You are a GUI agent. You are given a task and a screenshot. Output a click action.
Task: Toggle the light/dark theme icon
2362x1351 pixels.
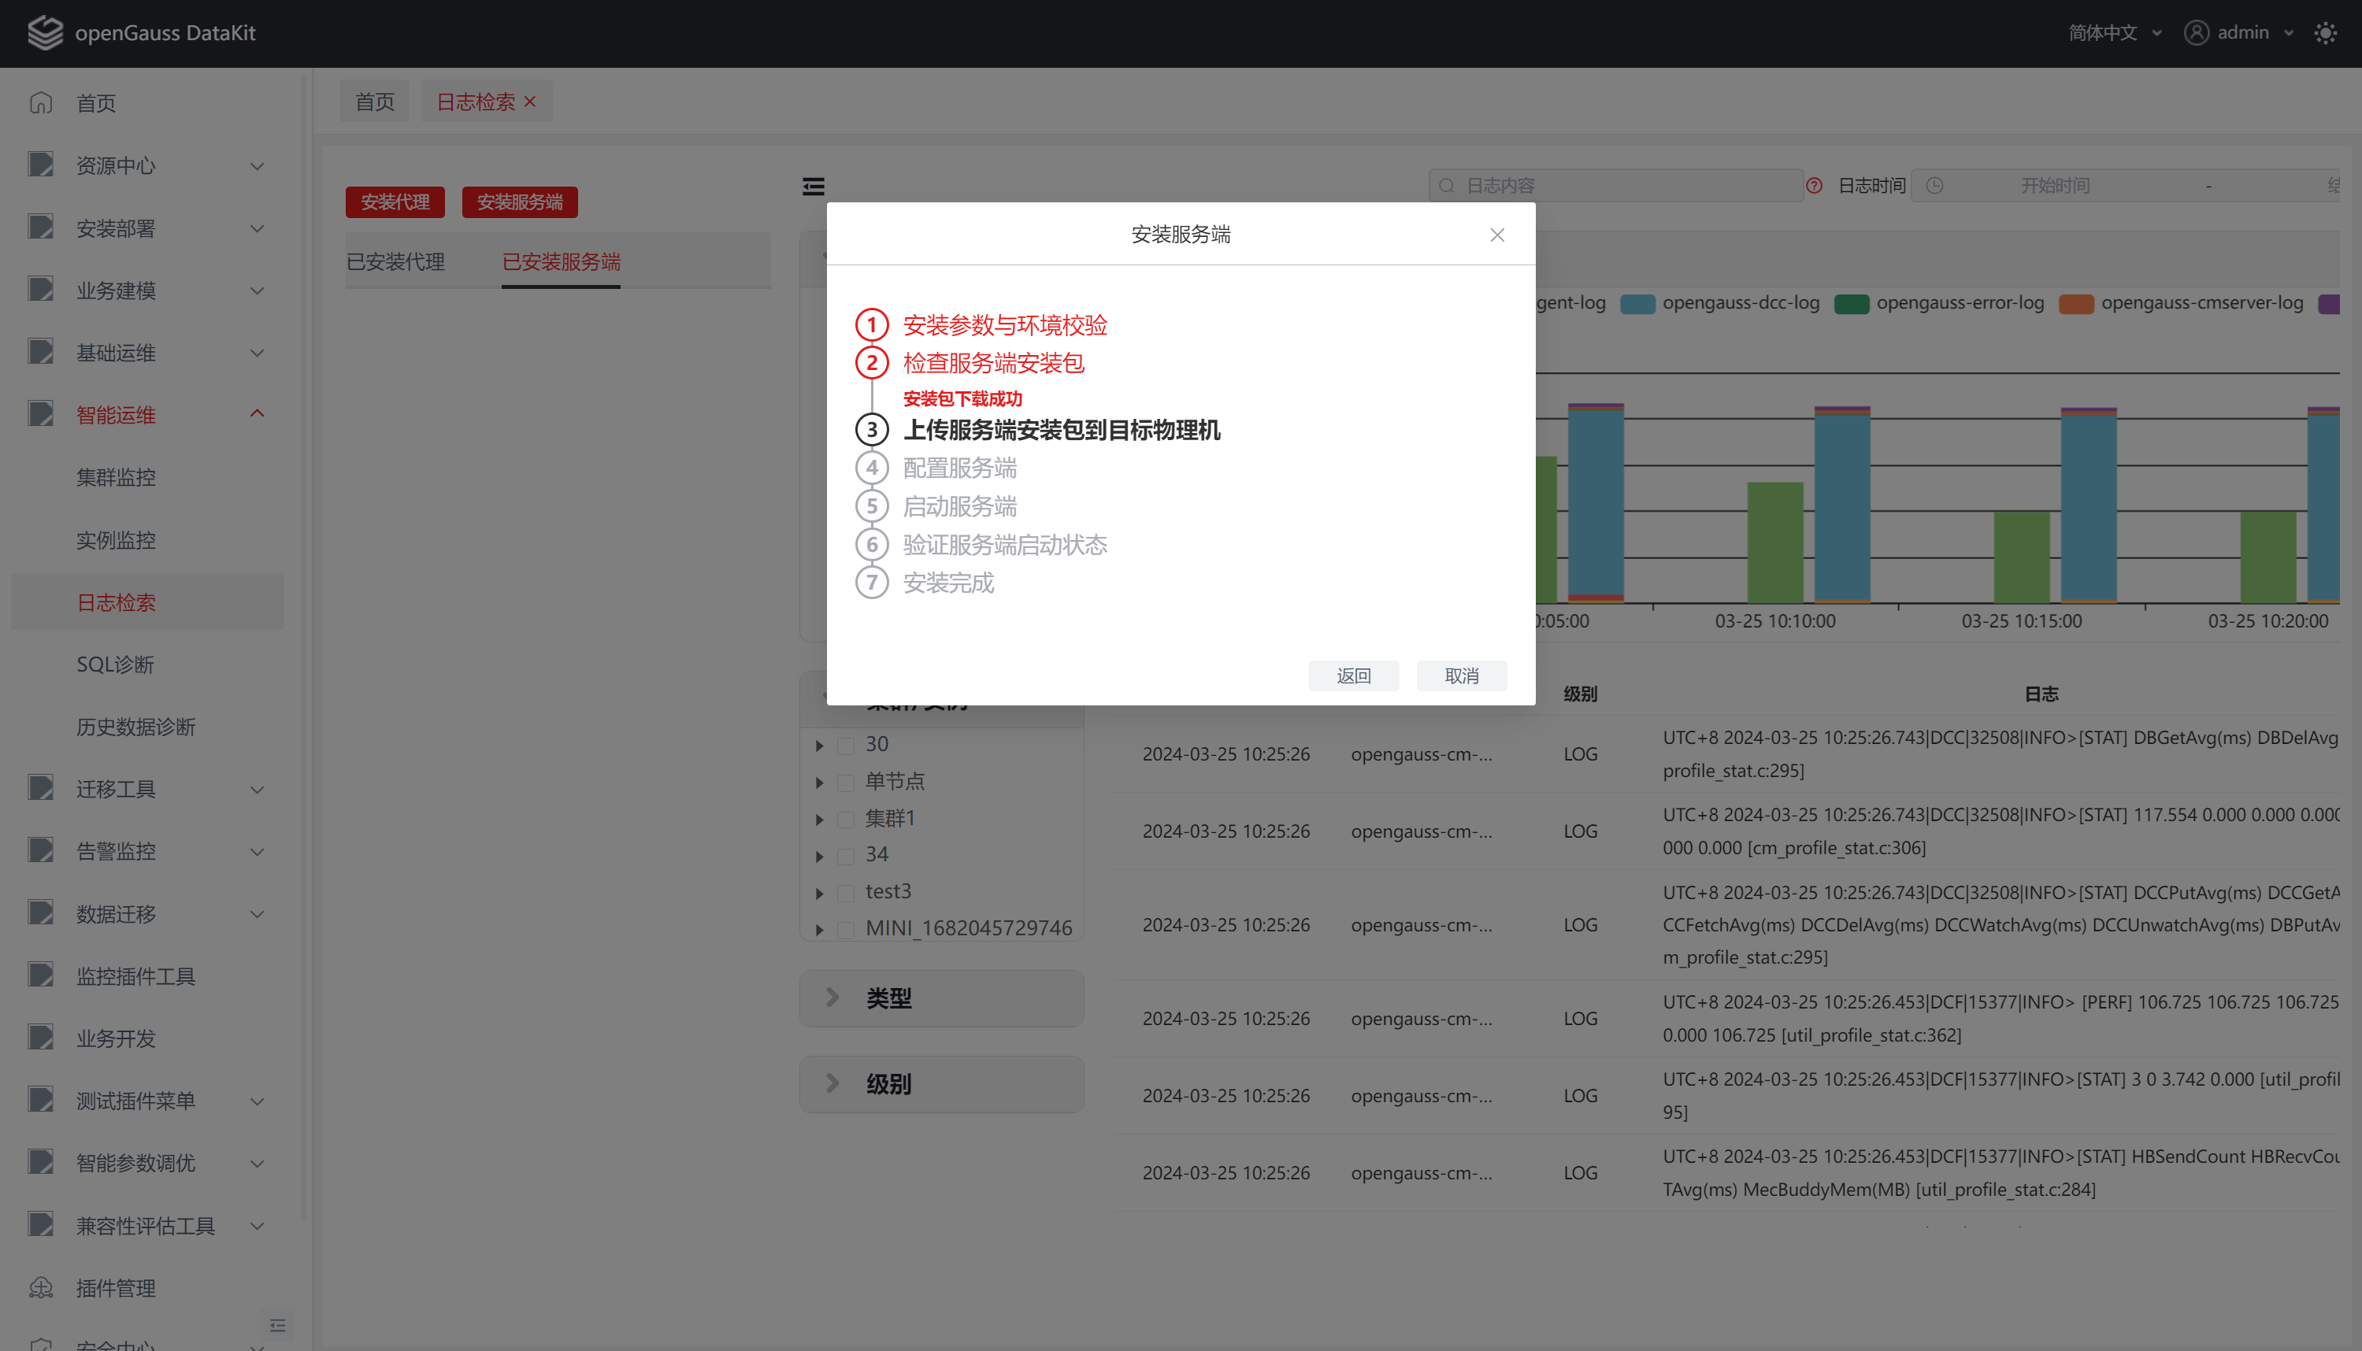[2325, 33]
